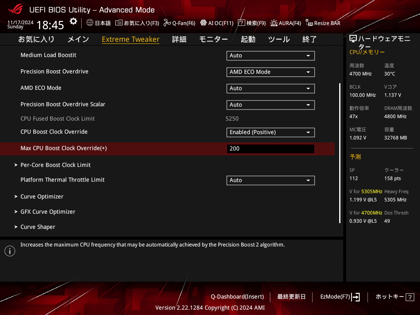The width and height of the screenshot is (420, 315).
Task: Open favorites list icon (F3)
Action: [x=119, y=23]
